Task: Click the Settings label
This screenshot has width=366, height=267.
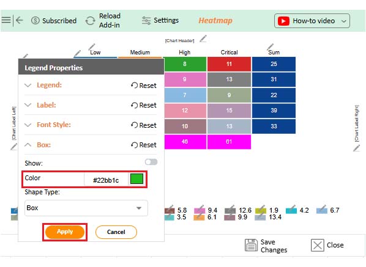Action: (166, 20)
